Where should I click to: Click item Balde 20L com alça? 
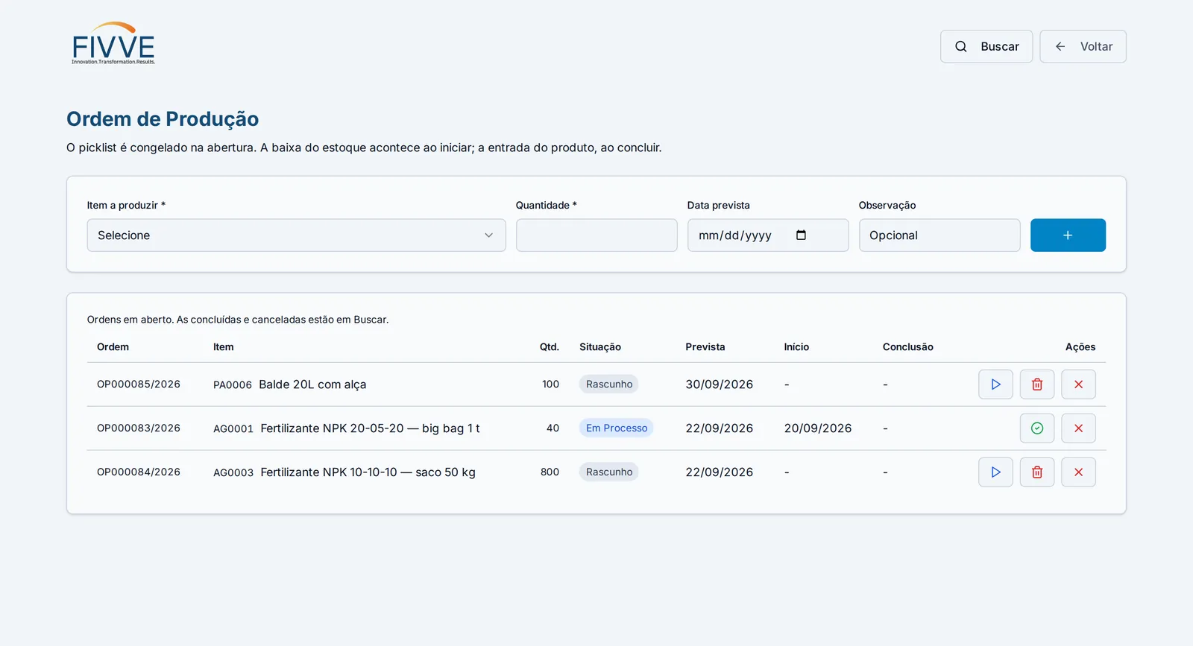pos(312,384)
